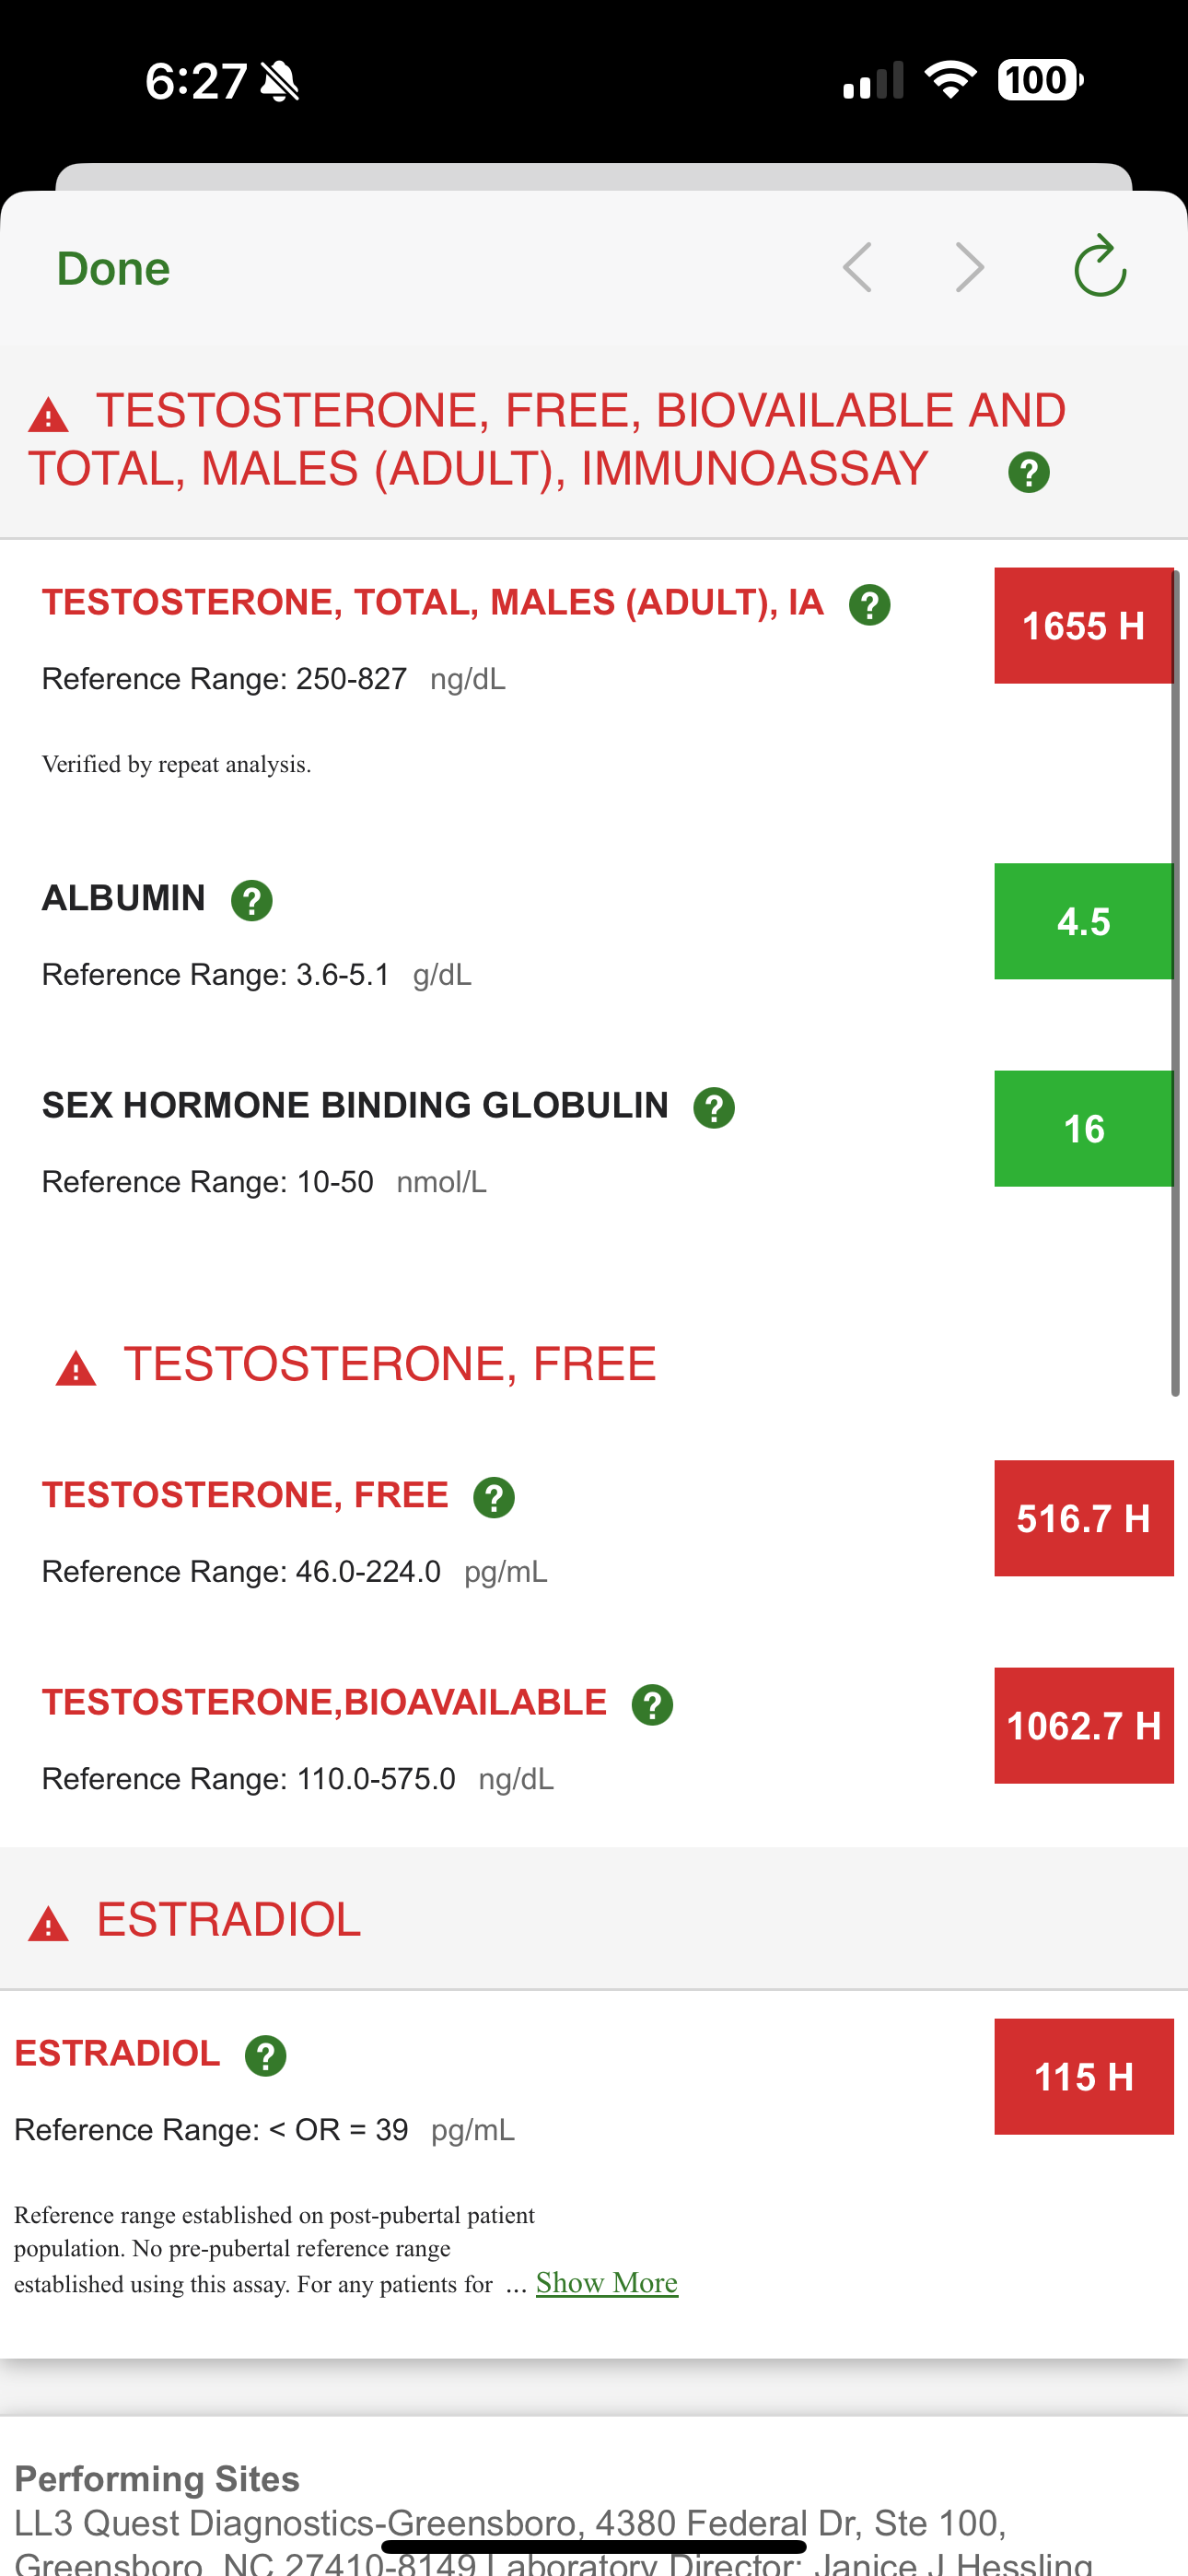Tap the back navigation chevron
This screenshot has width=1188, height=2576.
tap(857, 267)
